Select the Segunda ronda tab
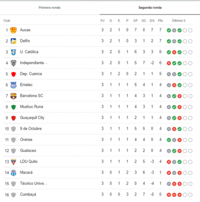The image size is (200, 202). click(x=150, y=7)
